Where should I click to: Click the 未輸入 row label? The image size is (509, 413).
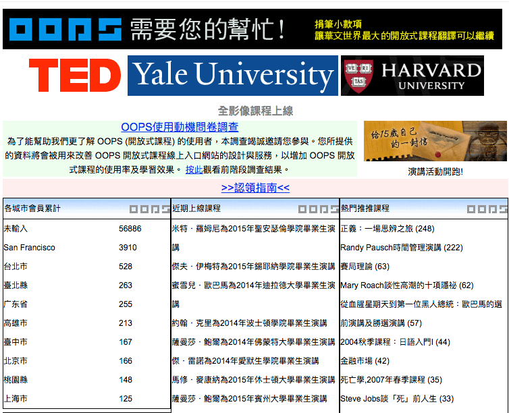(x=16, y=229)
